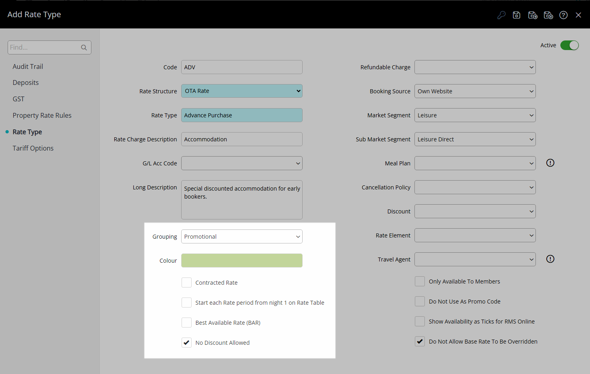Tick the Best Available Rate (BAR) checkbox
Viewport: 590px width, 374px height.
point(186,323)
